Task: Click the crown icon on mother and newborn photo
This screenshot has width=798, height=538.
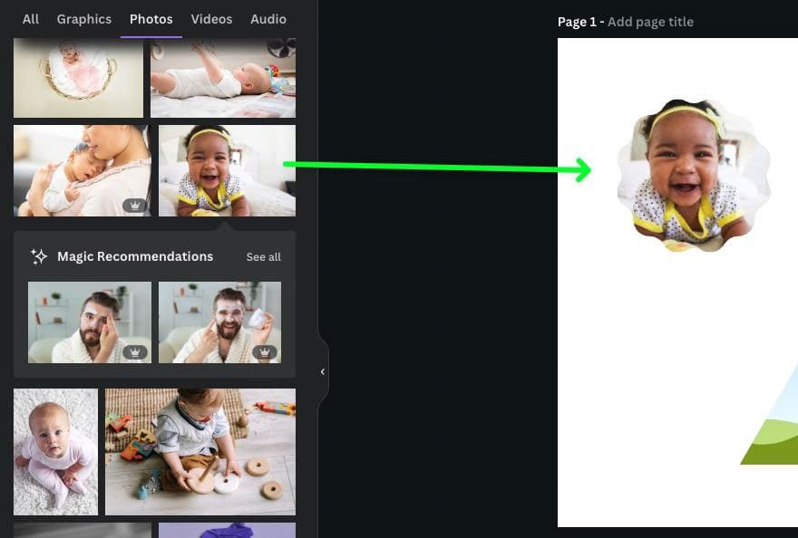Action: click(135, 206)
